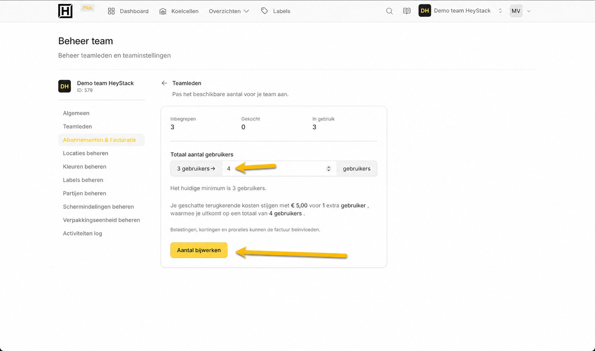This screenshot has width=595, height=351.
Task: Open the search magnifier icon
Action: pyautogui.click(x=389, y=11)
